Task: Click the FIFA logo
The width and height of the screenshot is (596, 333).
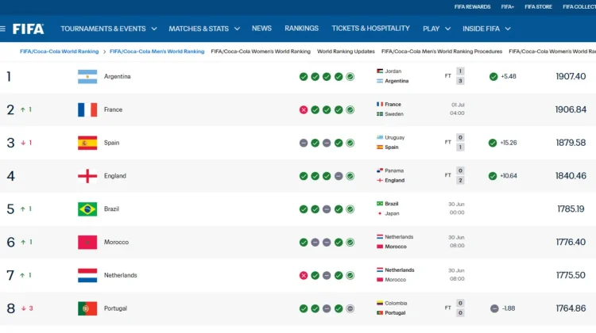Action: [x=28, y=29]
